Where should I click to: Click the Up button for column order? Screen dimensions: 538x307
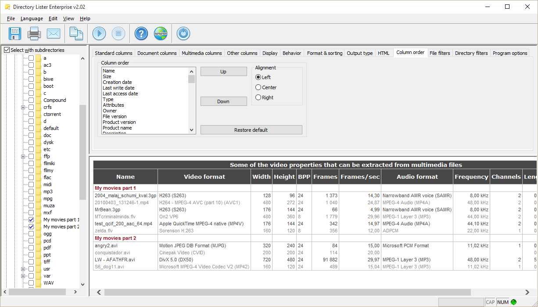point(223,72)
